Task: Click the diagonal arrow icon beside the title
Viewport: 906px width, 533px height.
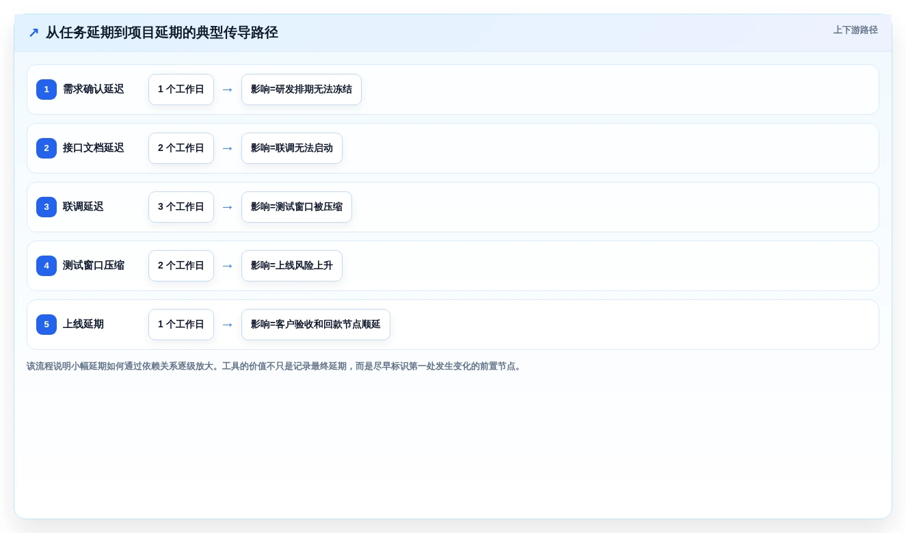Action: [34, 33]
